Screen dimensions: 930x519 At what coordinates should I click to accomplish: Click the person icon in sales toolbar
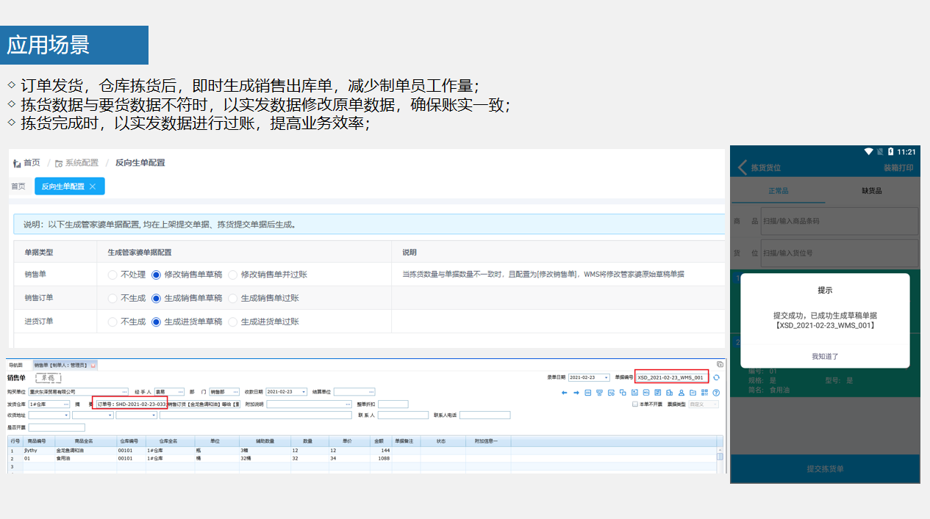pos(681,393)
